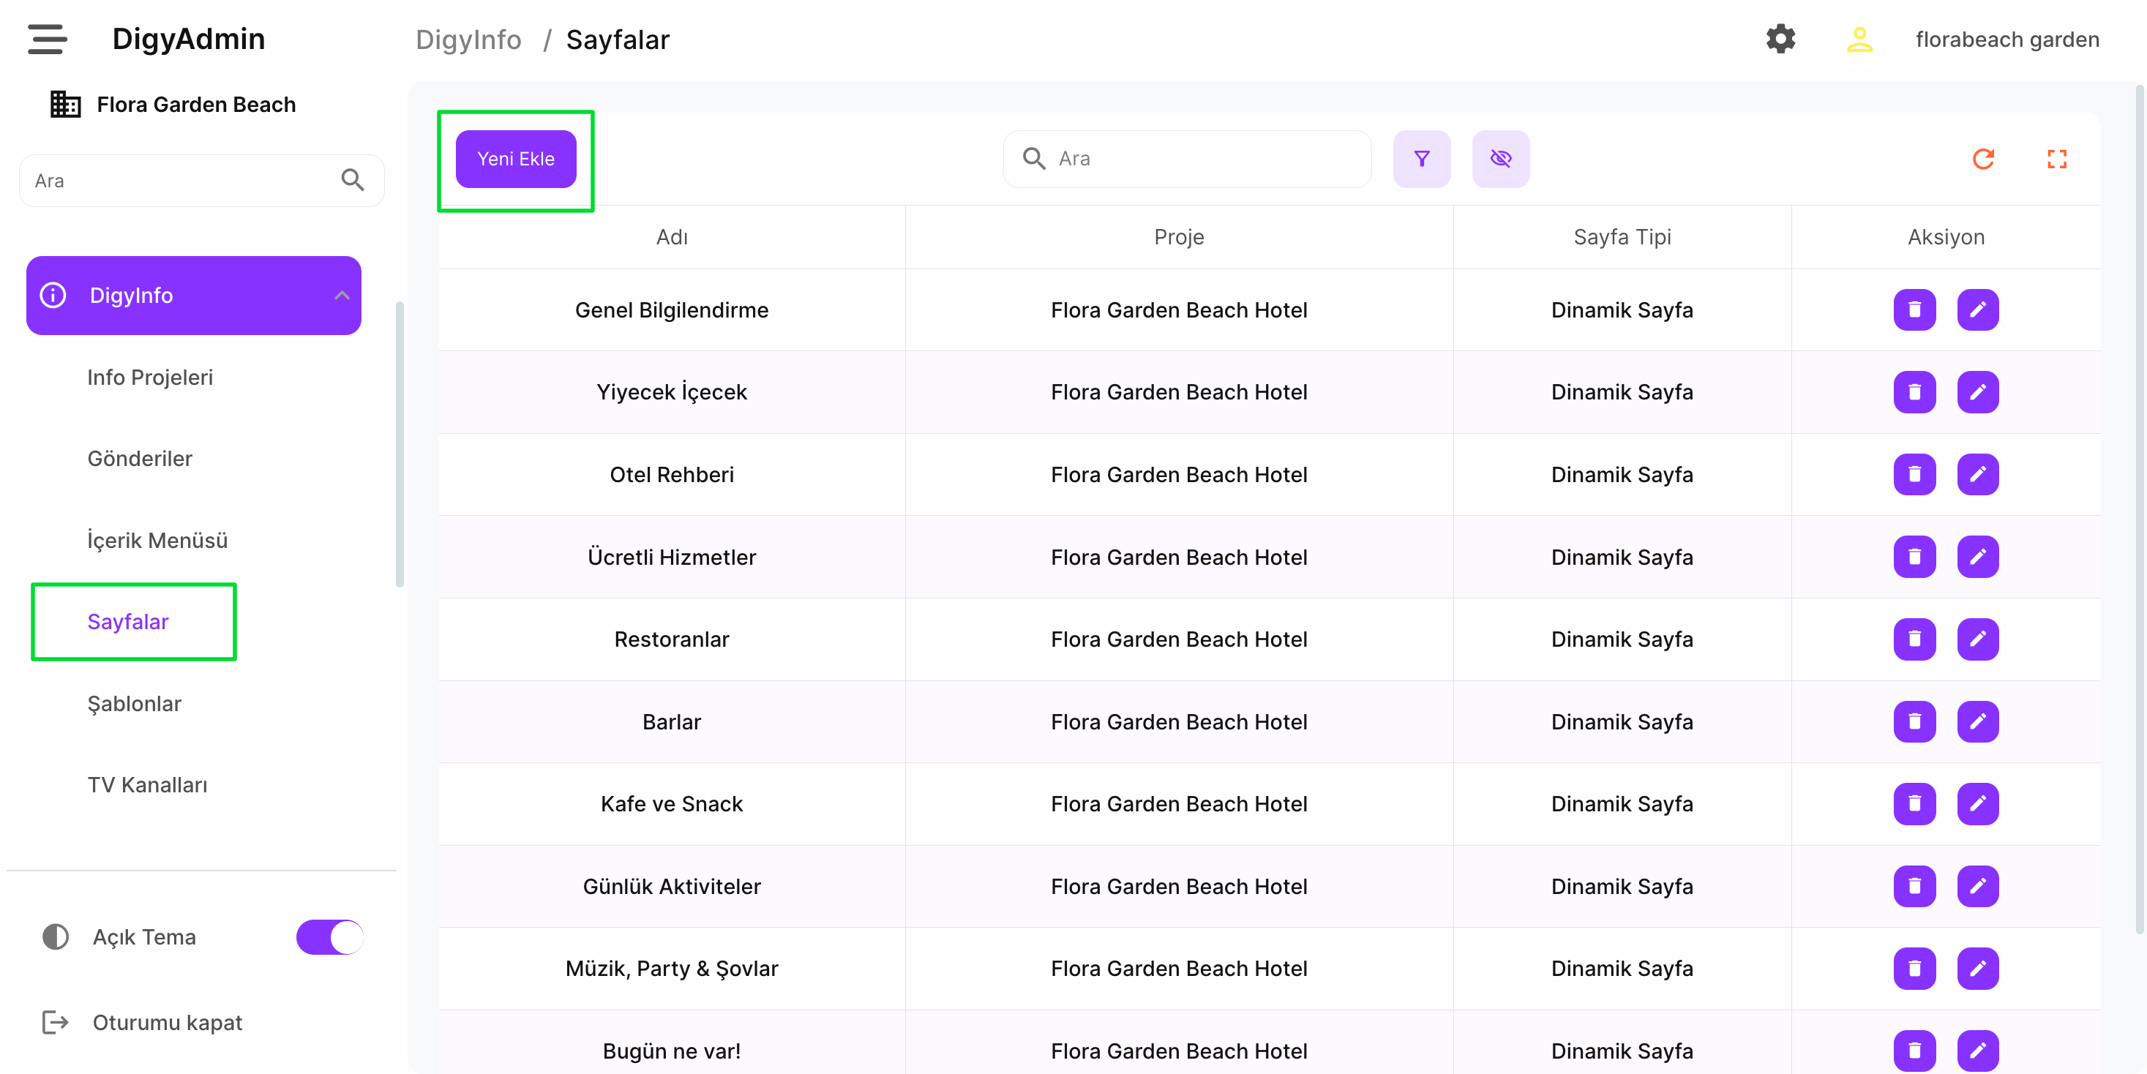This screenshot has width=2147, height=1074.
Task: Click the Yeni Ekle button
Action: click(x=515, y=158)
